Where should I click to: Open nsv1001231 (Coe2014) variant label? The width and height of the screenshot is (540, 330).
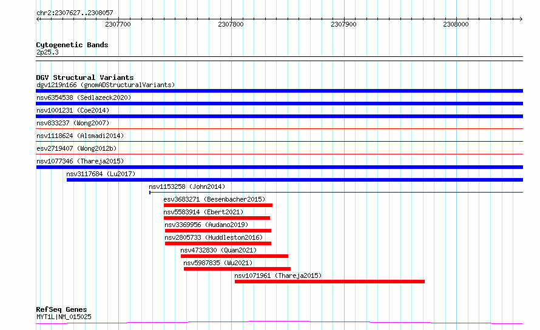pos(73,110)
